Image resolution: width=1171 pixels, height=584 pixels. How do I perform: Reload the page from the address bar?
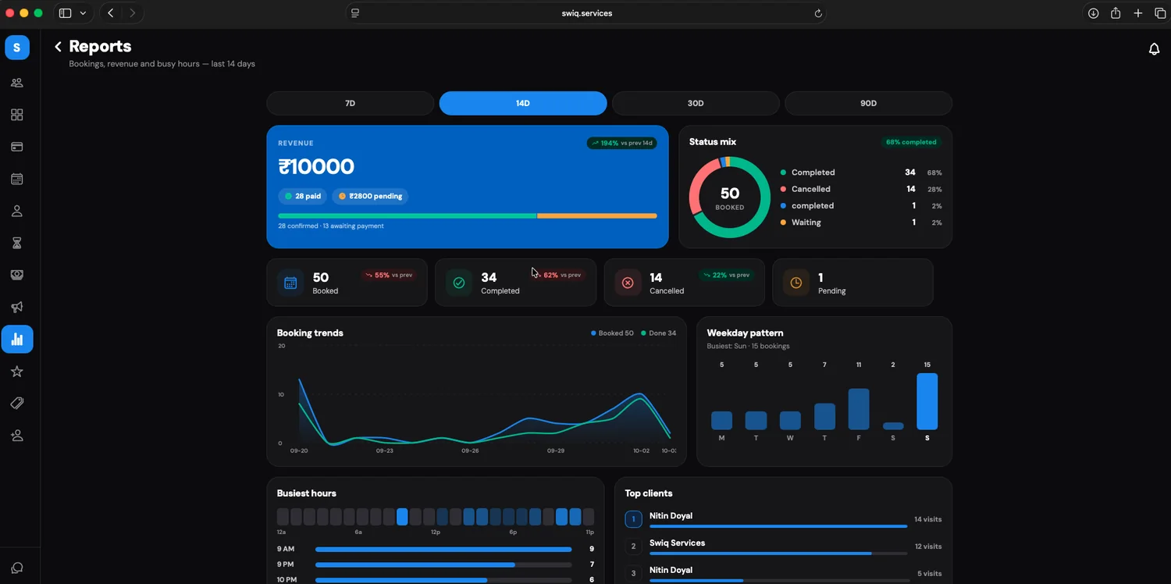(818, 13)
